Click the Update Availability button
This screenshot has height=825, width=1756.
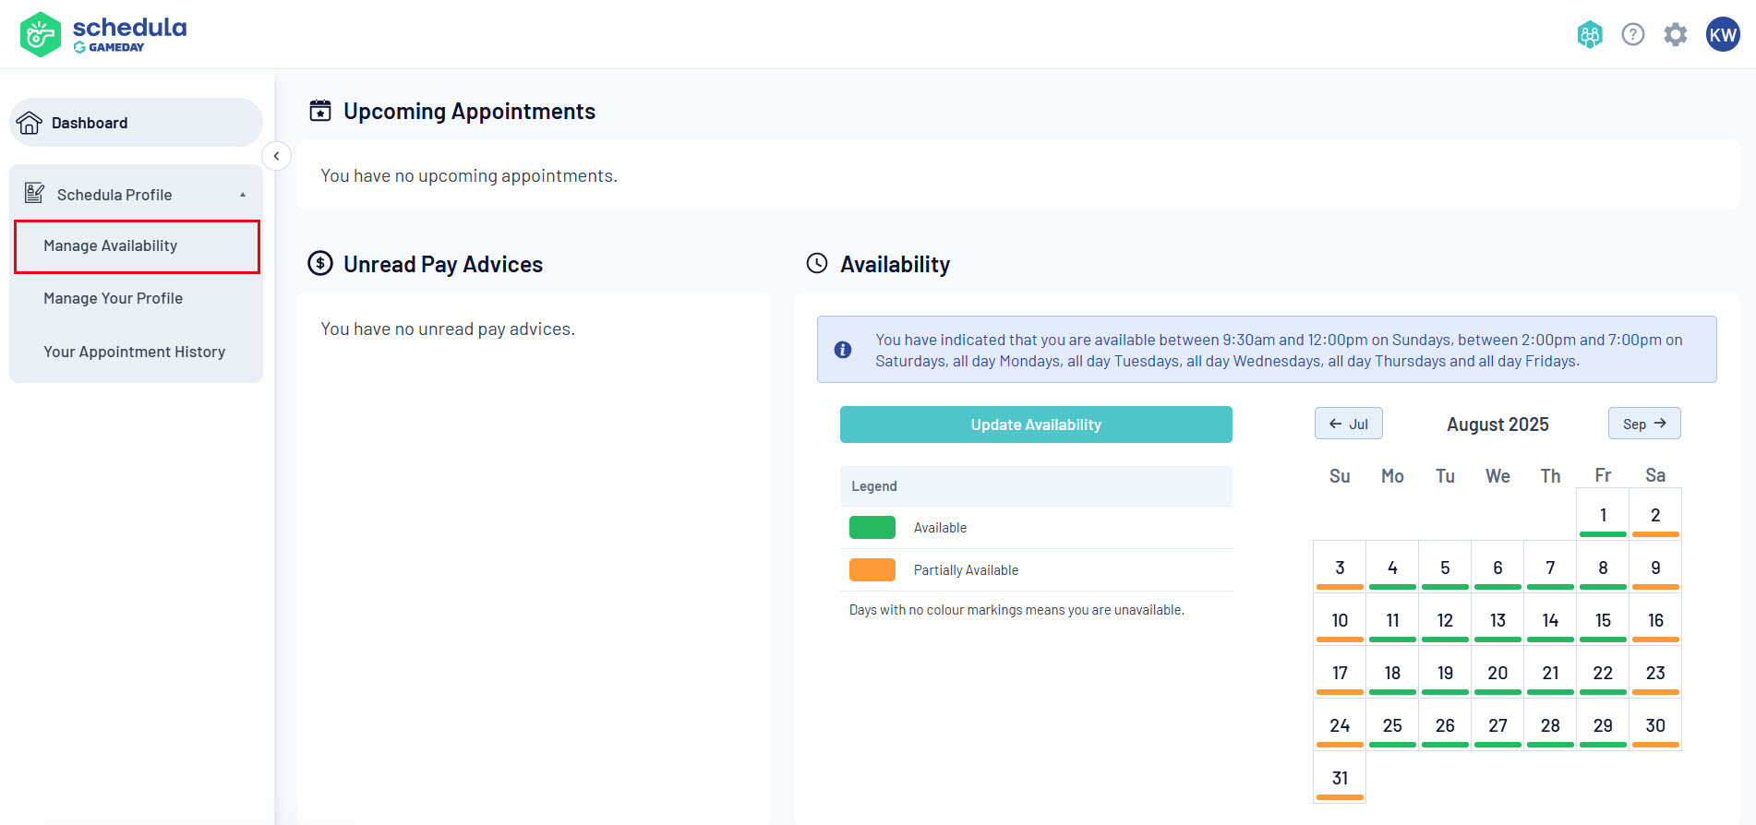(x=1036, y=424)
